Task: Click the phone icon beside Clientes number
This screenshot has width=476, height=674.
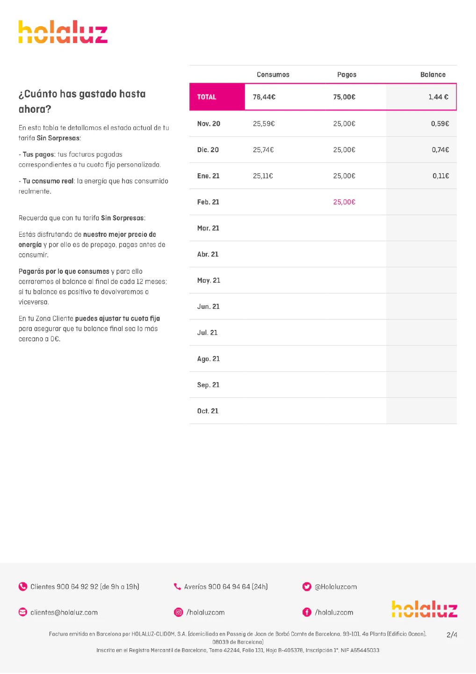Action: pyautogui.click(x=23, y=586)
